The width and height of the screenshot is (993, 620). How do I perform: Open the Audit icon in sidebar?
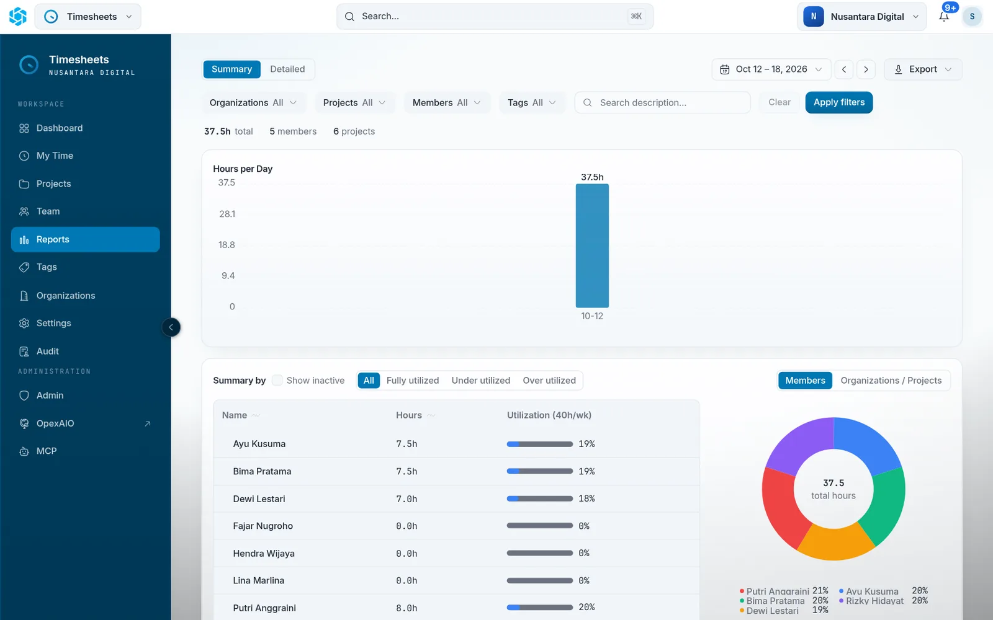[x=24, y=352]
